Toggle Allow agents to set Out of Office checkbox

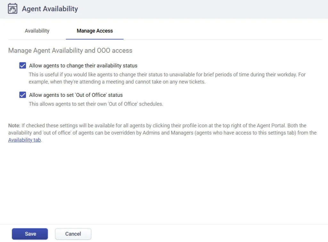[23, 95]
